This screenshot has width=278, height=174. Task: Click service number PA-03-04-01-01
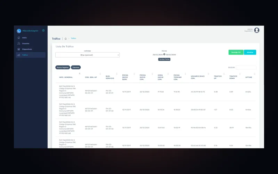coord(109,92)
